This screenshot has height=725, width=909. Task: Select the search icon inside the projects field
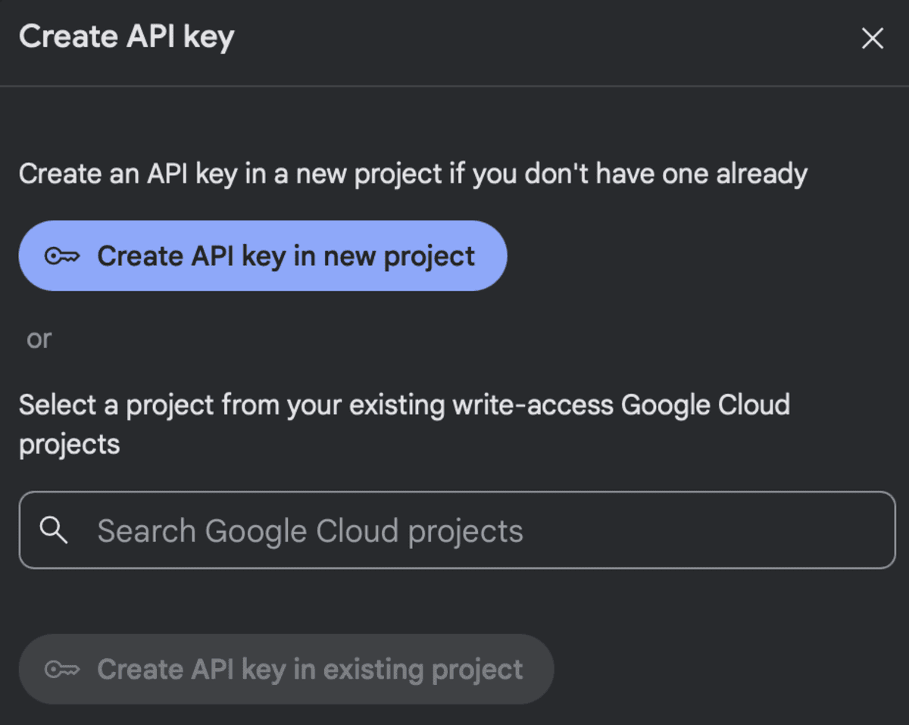pyautogui.click(x=54, y=530)
